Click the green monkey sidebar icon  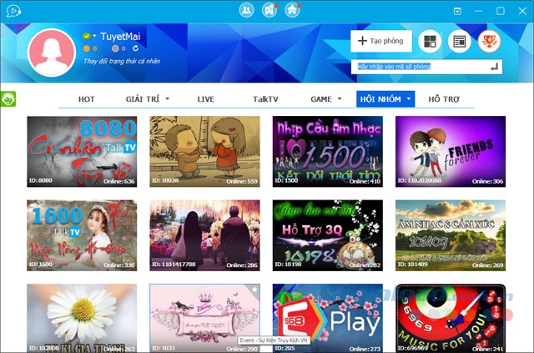[x=8, y=99]
